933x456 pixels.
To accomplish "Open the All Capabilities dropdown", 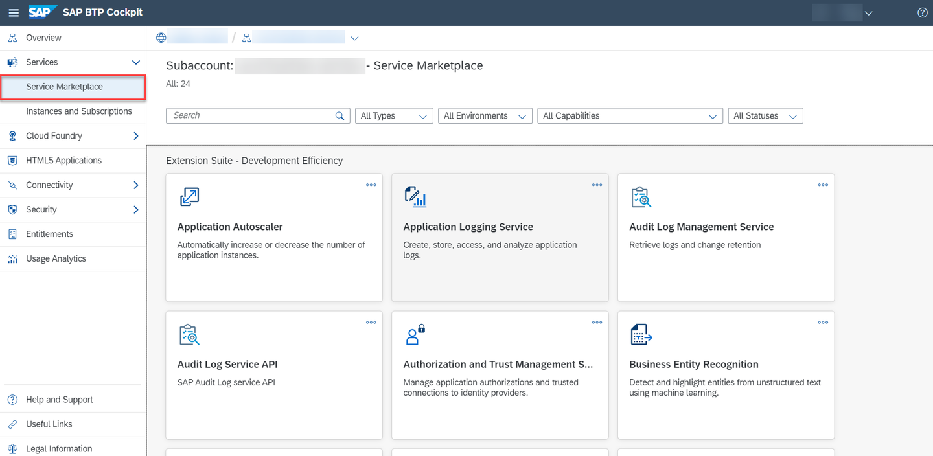I will pos(630,116).
